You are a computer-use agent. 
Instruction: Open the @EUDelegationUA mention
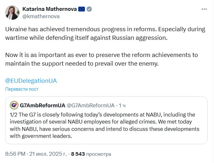coord(31,81)
